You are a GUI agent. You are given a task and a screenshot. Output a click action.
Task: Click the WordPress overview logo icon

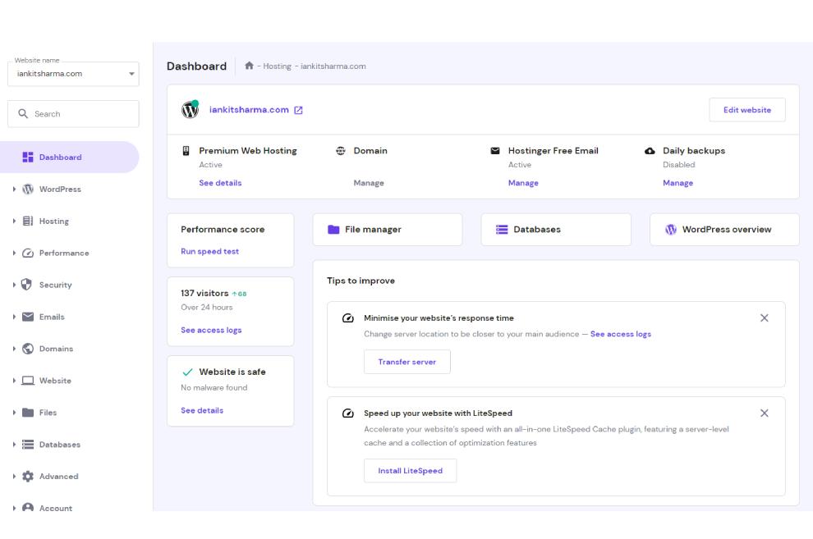[x=671, y=230]
